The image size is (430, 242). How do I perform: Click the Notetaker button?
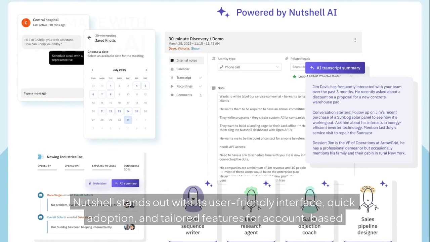(x=97, y=183)
